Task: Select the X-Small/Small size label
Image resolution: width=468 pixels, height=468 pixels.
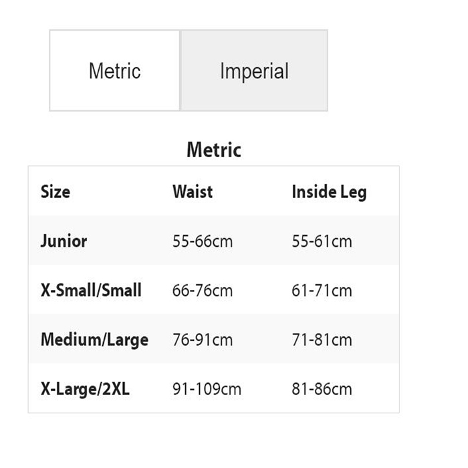Action: (x=91, y=290)
